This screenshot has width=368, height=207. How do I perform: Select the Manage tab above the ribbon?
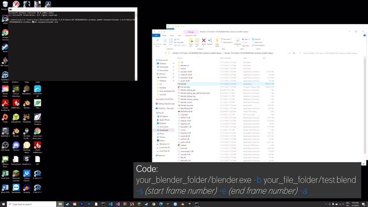[191, 32]
